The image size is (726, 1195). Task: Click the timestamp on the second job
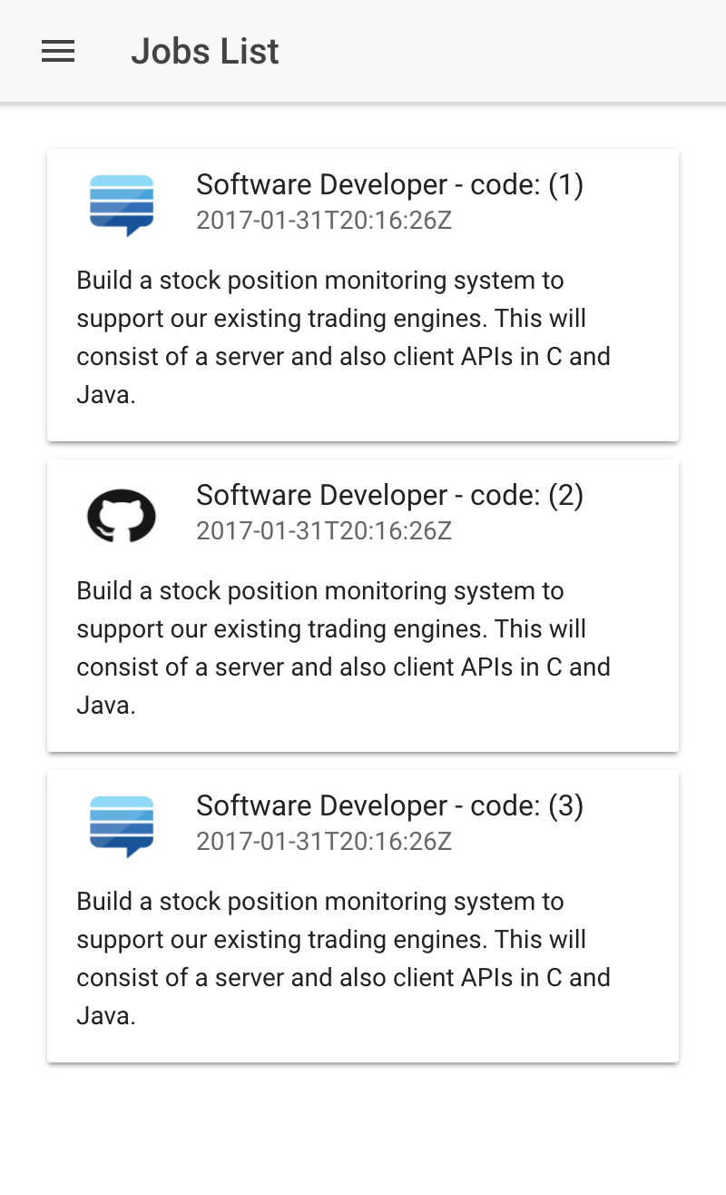click(x=324, y=530)
